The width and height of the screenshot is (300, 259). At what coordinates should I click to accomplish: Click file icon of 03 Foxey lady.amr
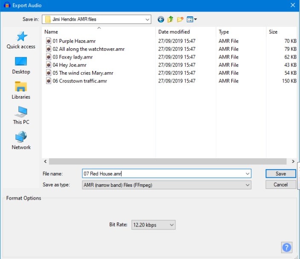[49, 57]
